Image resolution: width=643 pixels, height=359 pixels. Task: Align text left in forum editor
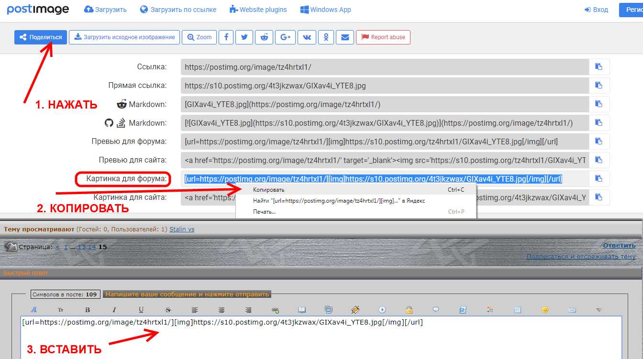195,310
